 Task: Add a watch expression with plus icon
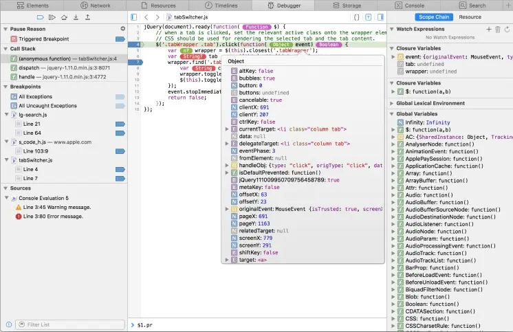point(489,29)
